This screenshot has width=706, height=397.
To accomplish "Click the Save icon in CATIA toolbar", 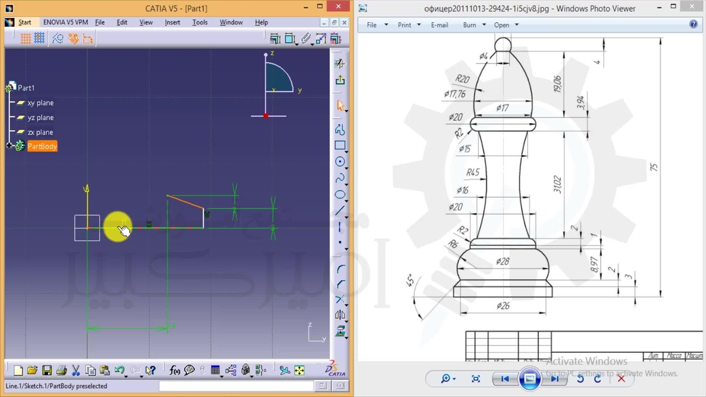I will (47, 371).
